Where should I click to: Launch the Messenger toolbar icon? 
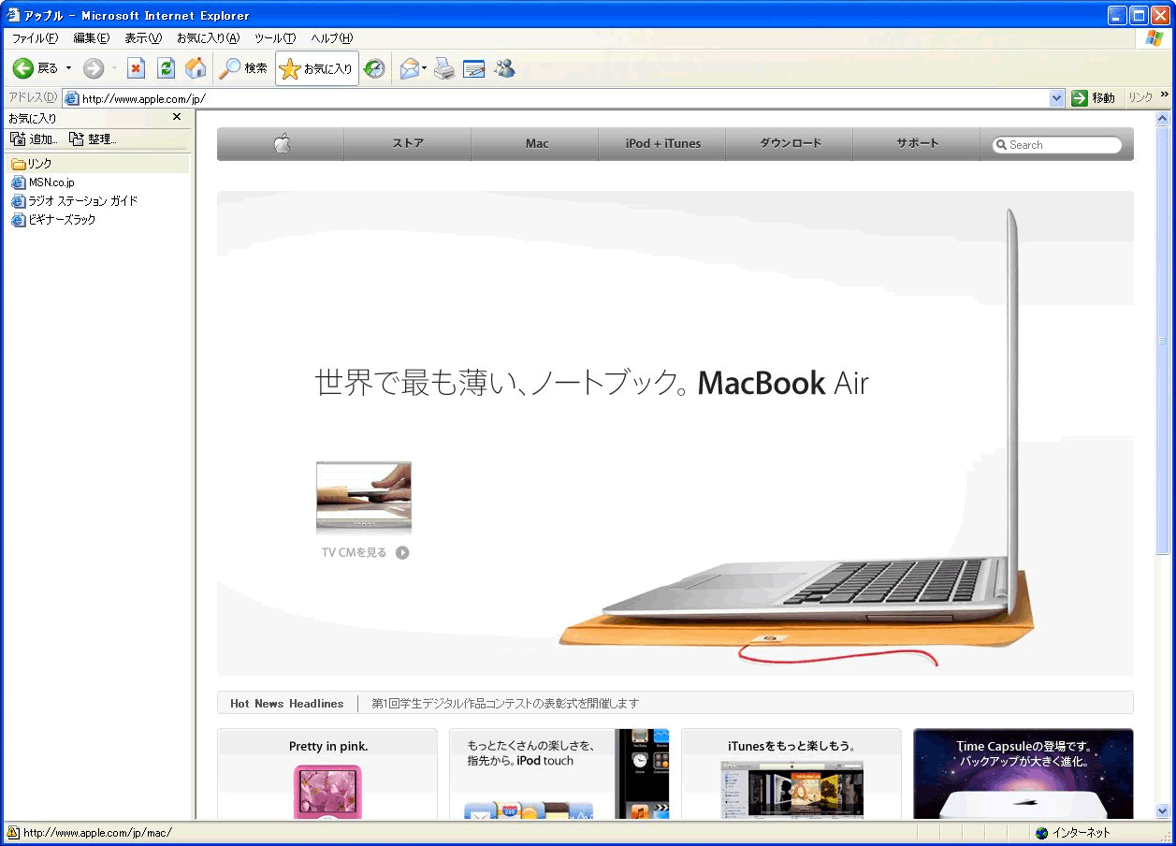[505, 68]
